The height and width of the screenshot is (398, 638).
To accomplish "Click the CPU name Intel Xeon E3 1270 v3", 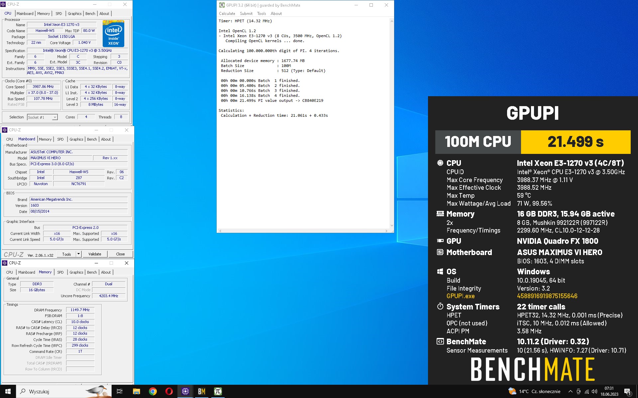I will click(61, 25).
